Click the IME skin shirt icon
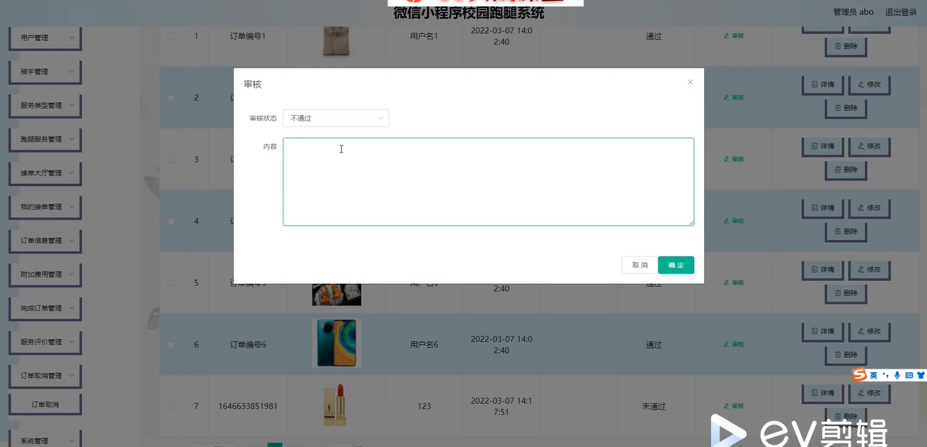The height and width of the screenshot is (447, 927). [921, 375]
